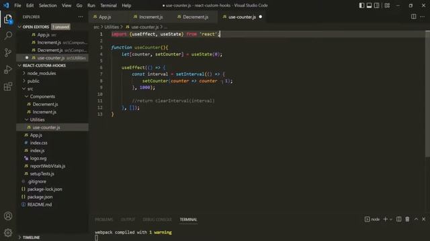Click the new terminal plus icon
The image size is (430, 241).
point(385,219)
